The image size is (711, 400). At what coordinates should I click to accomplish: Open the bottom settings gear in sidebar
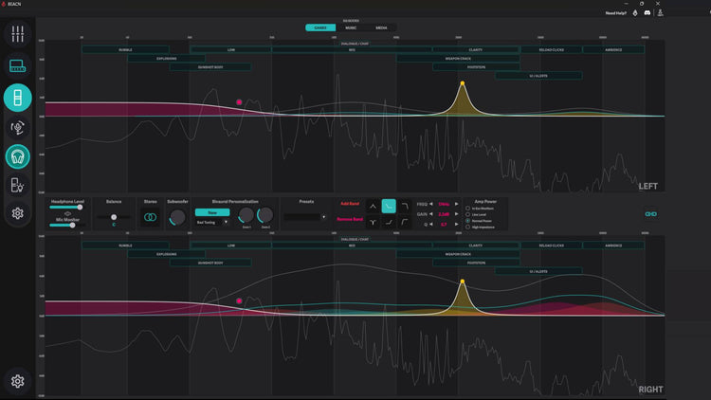click(x=17, y=381)
